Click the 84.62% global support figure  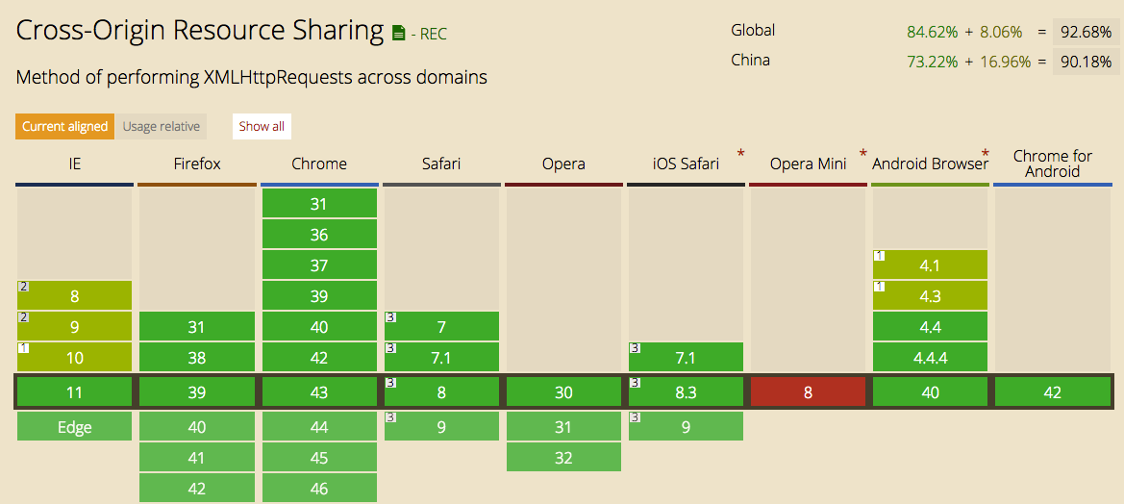tap(932, 33)
